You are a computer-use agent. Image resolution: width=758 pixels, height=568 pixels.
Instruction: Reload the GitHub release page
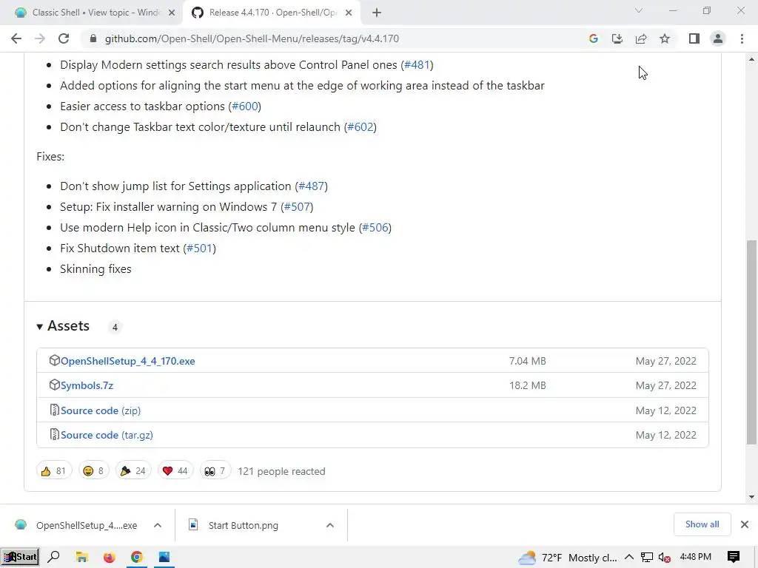[x=64, y=38]
